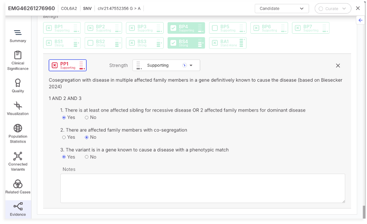Close the PP1 criterion detail panel

[338, 65]
